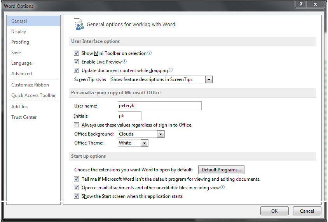Image resolution: width=328 pixels, height=222 pixels.
Task: Click the ScreenTip style label
Action: pyautogui.click(x=90, y=80)
